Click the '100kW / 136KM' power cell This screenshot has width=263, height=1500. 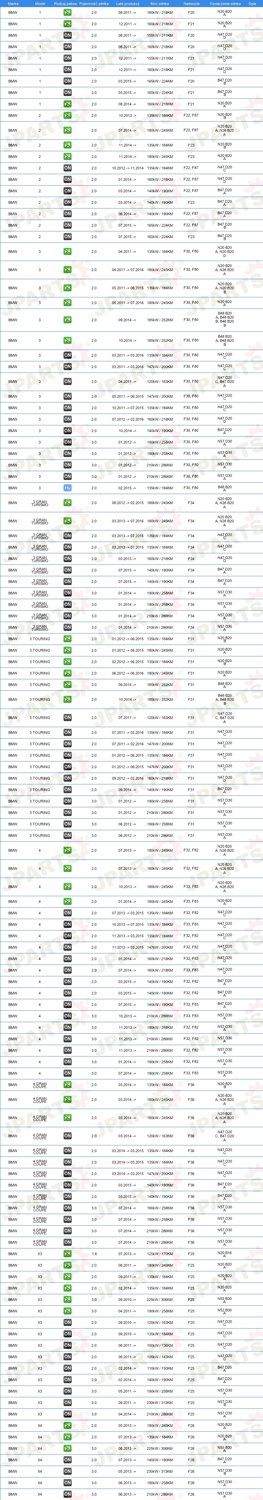[159, 1345]
